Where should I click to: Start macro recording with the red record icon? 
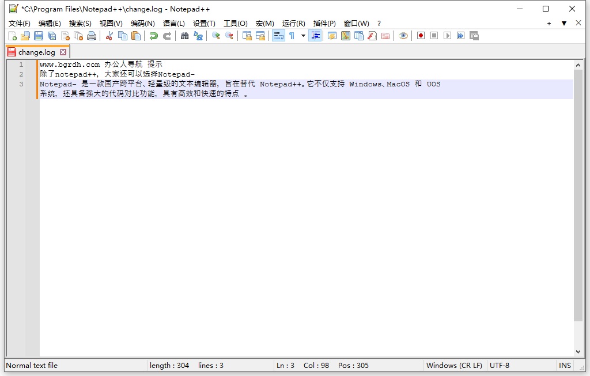[421, 35]
